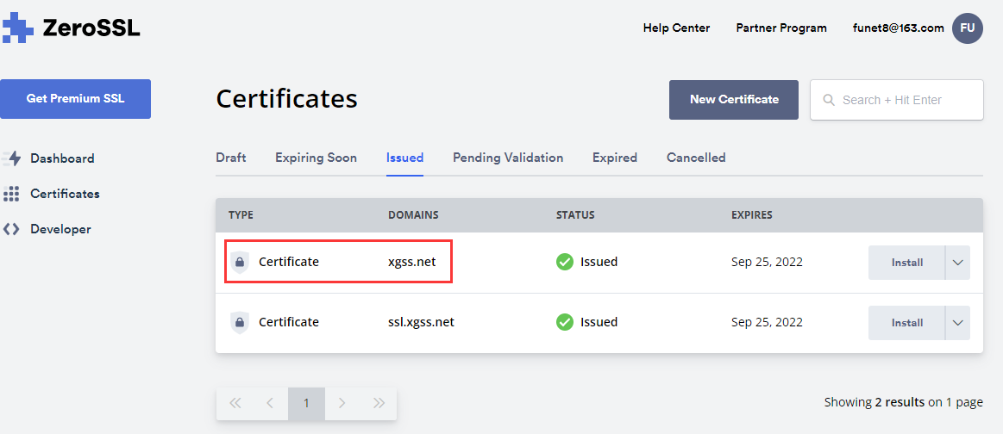Open Developer in the sidebar
Screen dimensions: 1003x434
click(60, 229)
